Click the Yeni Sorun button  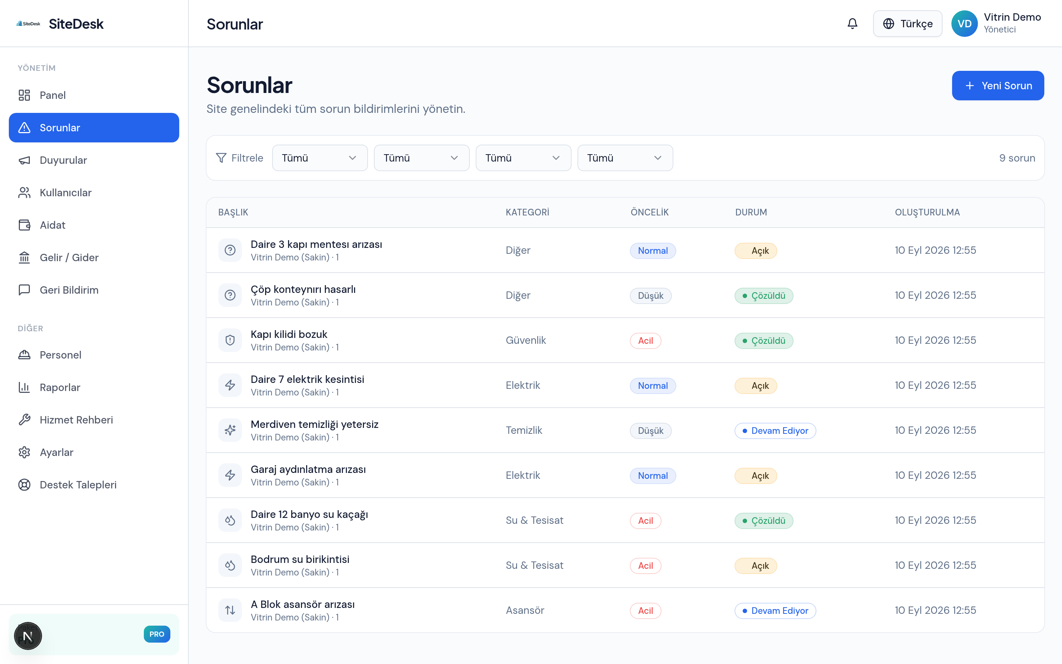(998, 86)
